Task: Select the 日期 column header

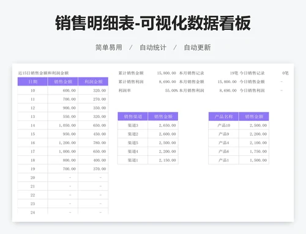Action: coord(32,82)
